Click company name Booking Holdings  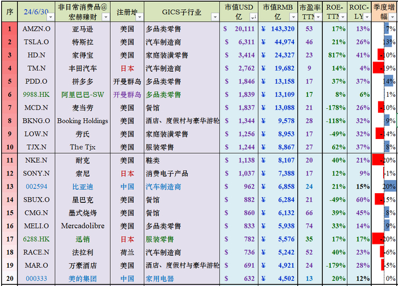[x=83, y=121]
